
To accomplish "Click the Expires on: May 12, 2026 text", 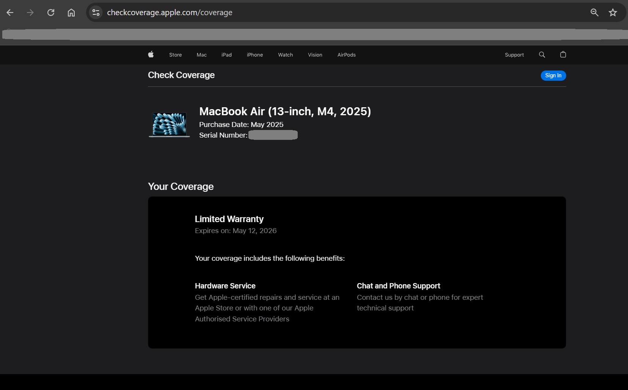I will (x=236, y=231).
